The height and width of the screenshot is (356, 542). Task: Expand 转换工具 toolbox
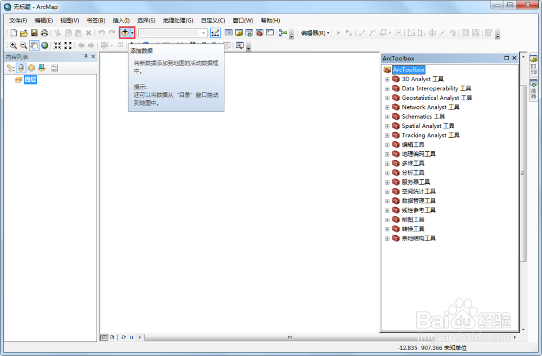pyautogui.click(x=387, y=229)
